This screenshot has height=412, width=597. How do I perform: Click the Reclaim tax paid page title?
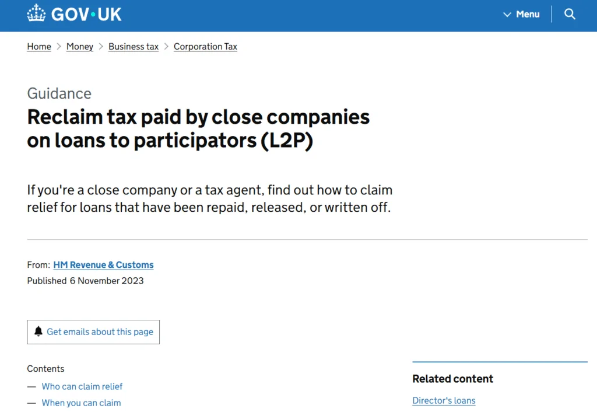(x=198, y=129)
